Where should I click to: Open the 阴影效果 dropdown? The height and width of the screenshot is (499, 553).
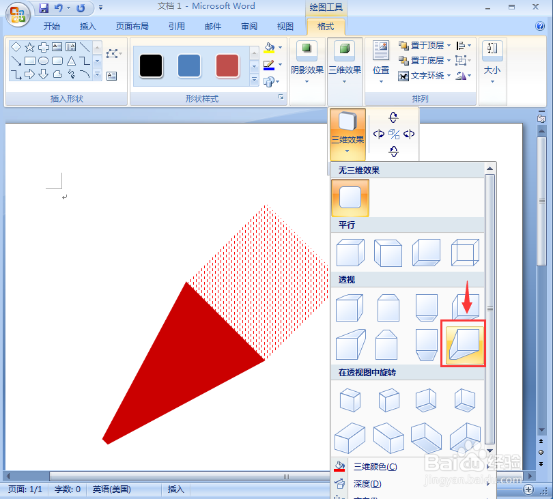307,63
